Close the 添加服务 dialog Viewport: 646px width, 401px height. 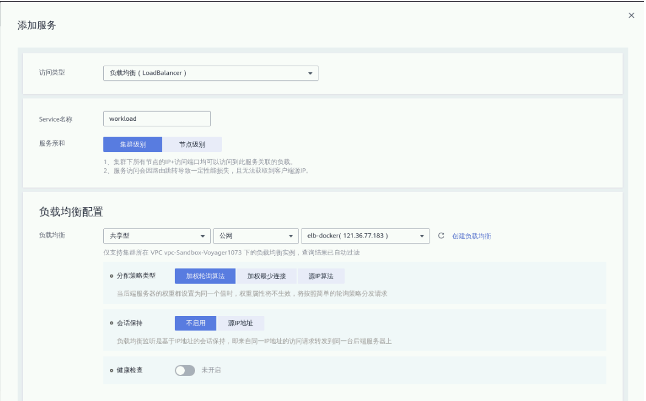631,15
